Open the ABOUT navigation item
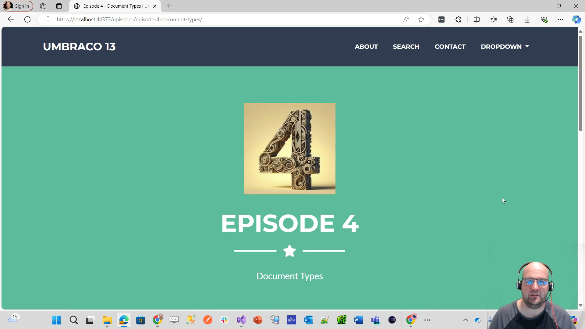 (366, 47)
